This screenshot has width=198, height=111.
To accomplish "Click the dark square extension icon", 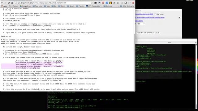I will [x=126, y=3].
